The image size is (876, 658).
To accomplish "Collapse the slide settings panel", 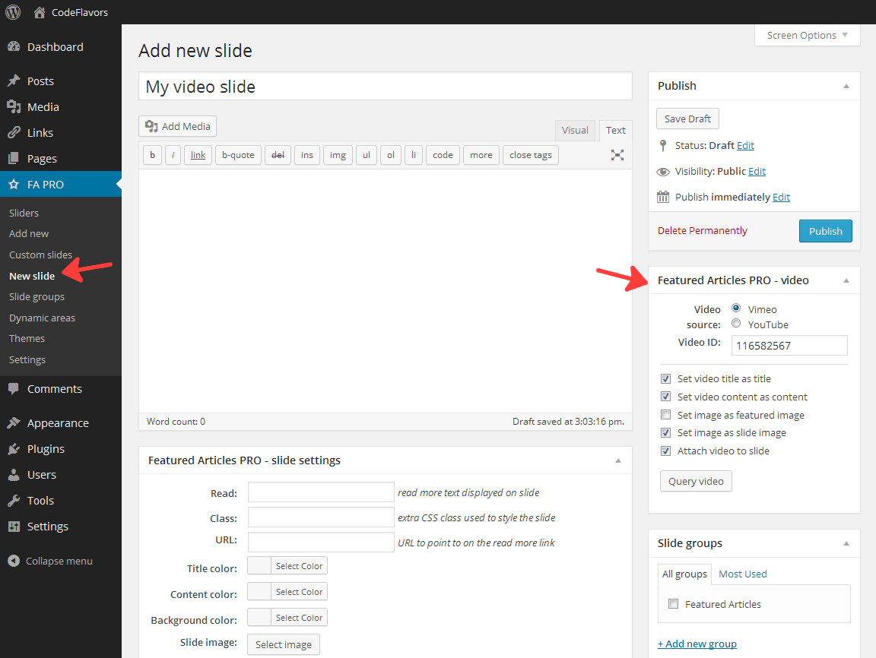I will 618,461.
